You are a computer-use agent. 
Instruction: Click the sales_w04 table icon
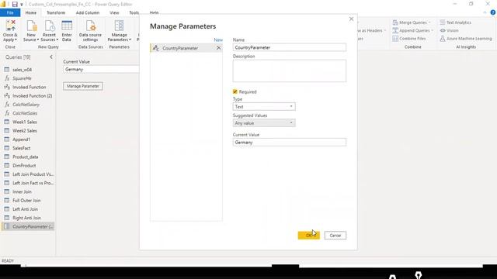tap(7, 70)
